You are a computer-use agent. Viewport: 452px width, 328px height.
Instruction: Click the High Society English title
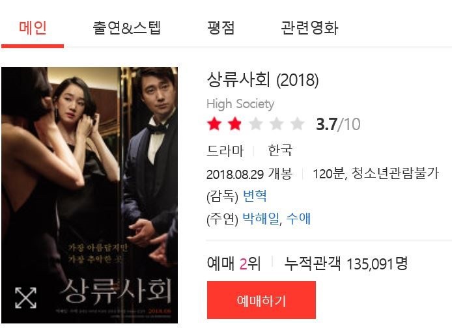pos(240,104)
